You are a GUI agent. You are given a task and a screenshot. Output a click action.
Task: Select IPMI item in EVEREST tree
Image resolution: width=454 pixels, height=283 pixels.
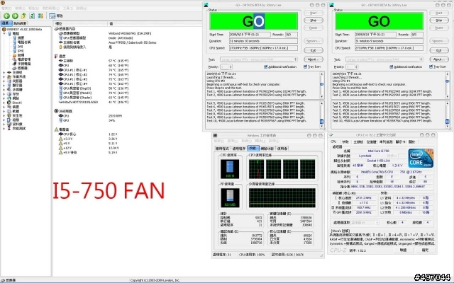pyautogui.click(x=18, y=51)
